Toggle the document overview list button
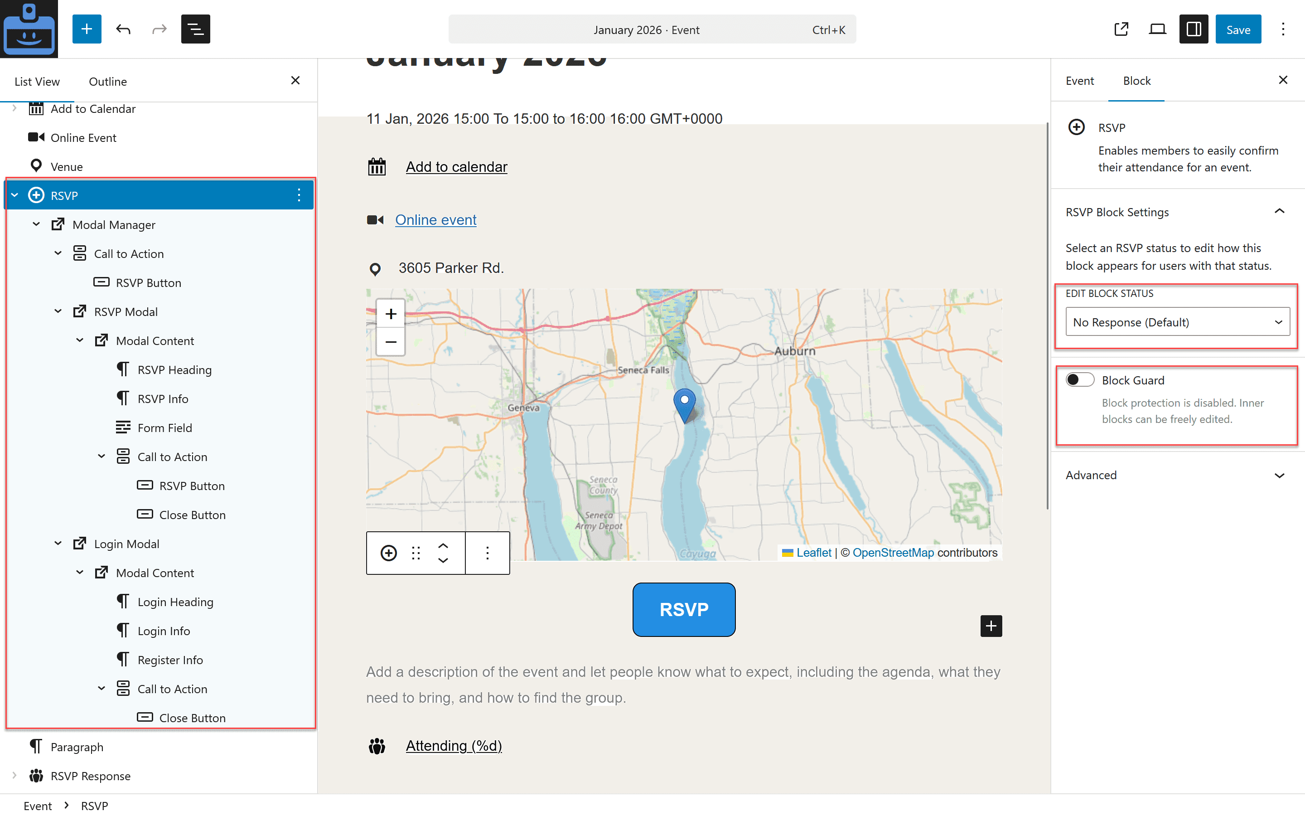 (195, 29)
